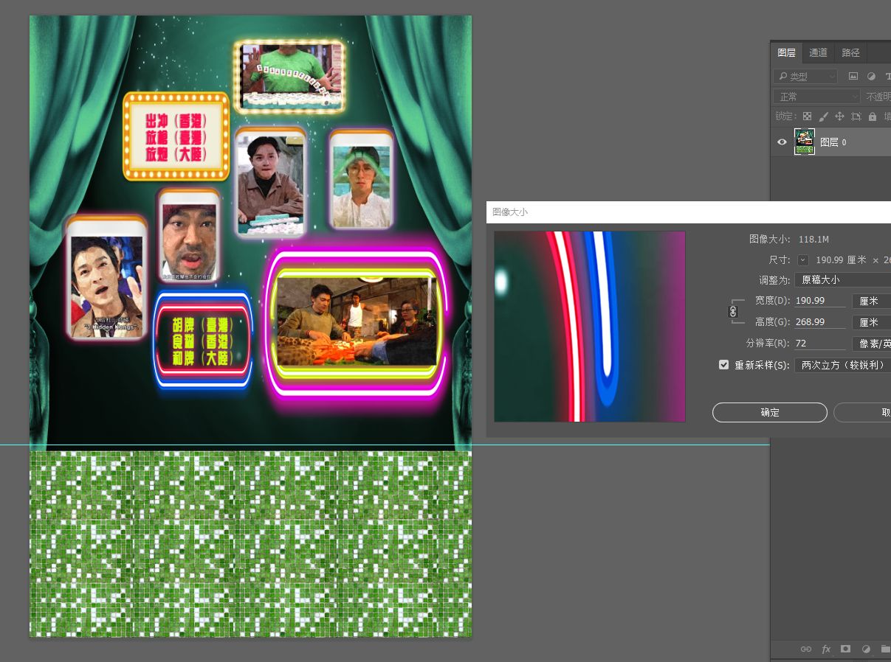Screen dimensions: 891x662
Task: Lock image pixels brush icon
Action: (823, 116)
